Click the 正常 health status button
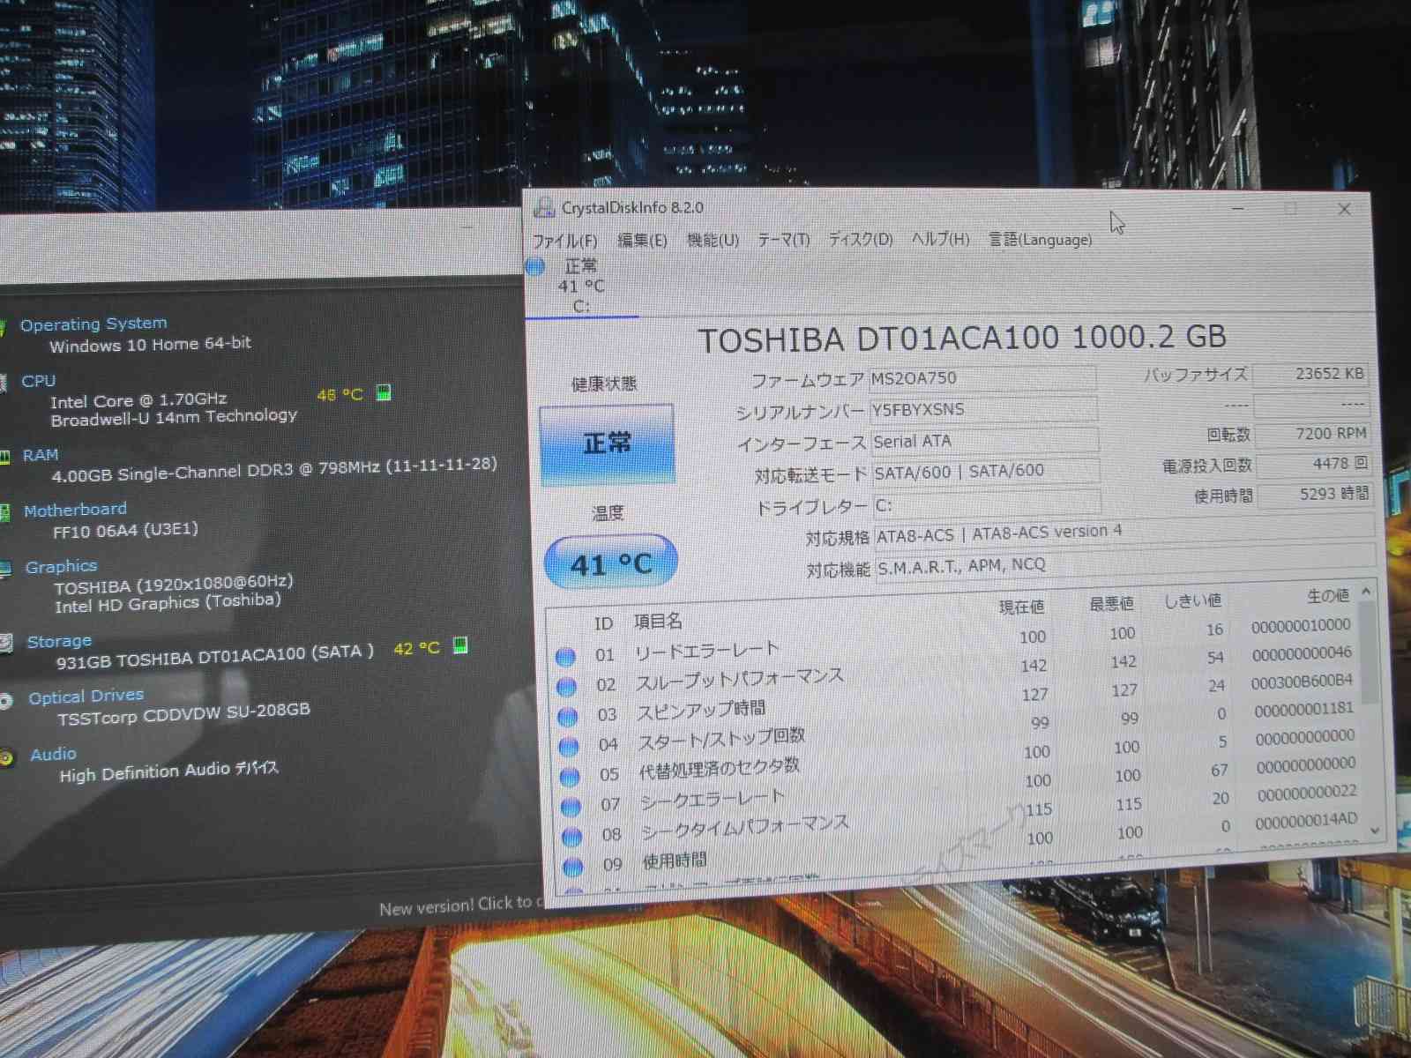Viewport: 1411px width, 1058px height. coord(607,443)
